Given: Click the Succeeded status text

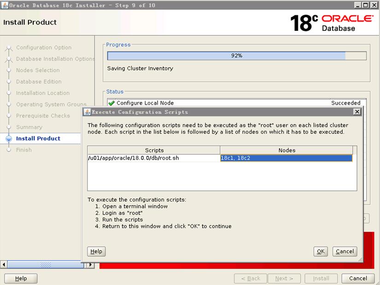Looking at the screenshot, I should point(345,103).
